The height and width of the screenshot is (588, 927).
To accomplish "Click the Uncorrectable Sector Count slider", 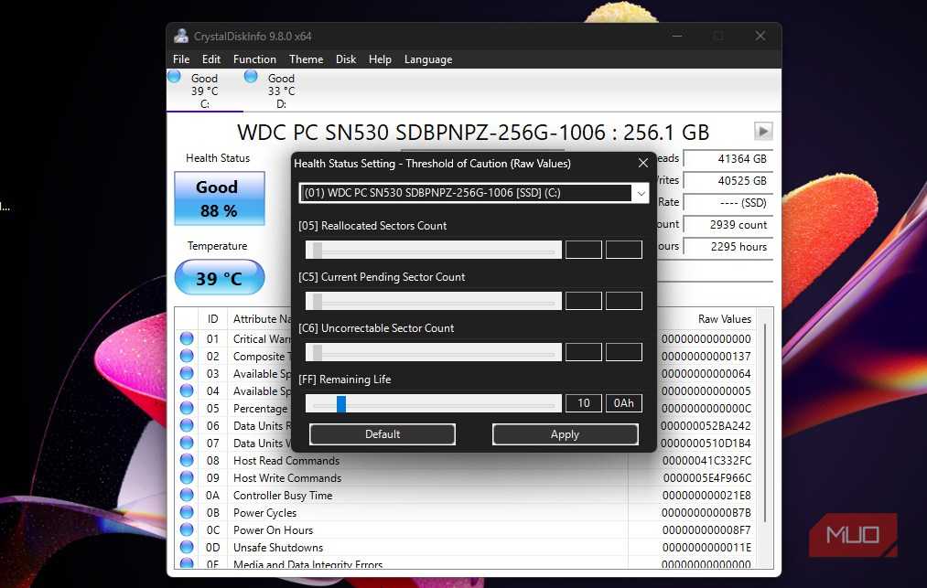I will pyautogui.click(x=434, y=352).
